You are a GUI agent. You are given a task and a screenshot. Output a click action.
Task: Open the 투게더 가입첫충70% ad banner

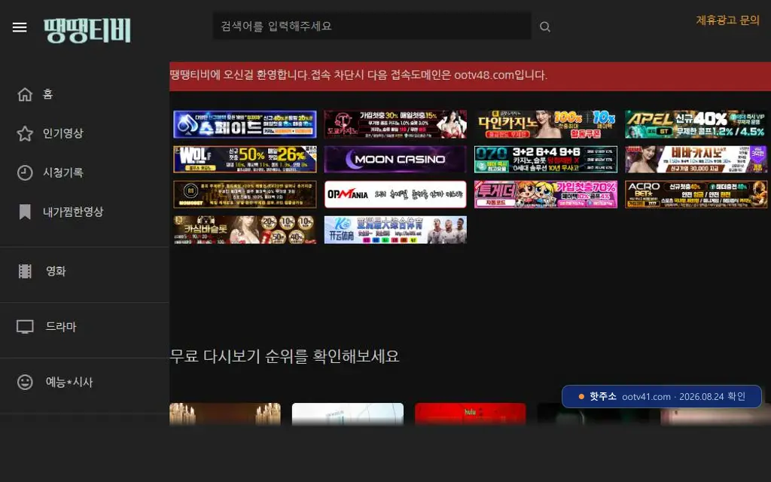point(546,194)
